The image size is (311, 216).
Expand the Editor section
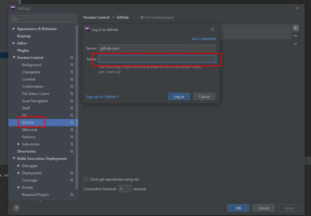tap(14, 43)
